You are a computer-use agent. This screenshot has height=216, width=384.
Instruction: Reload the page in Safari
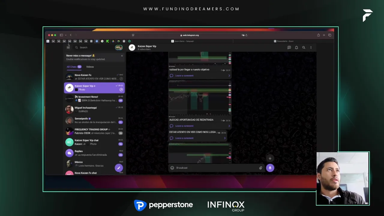[246, 35]
